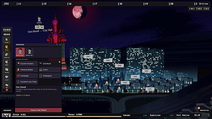Click orange notification badge above Reputation
This screenshot has width=212, height=119.
pos(199,108)
